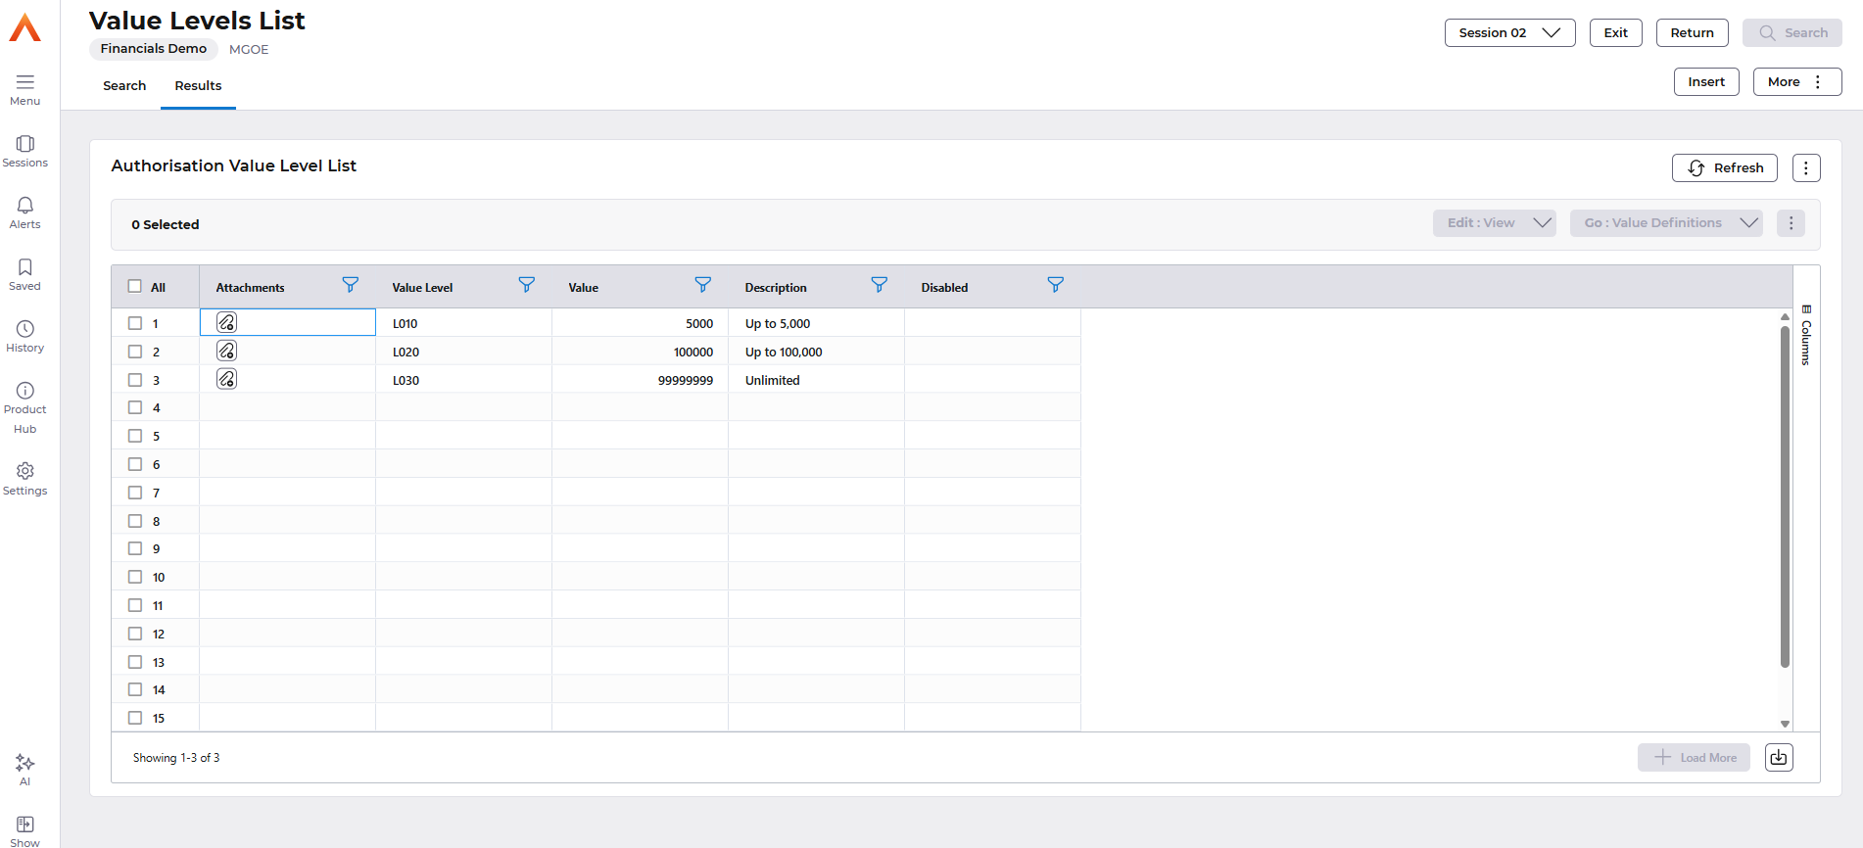Select the checkbox for row 4
This screenshot has height=848, width=1863.
(x=135, y=407)
